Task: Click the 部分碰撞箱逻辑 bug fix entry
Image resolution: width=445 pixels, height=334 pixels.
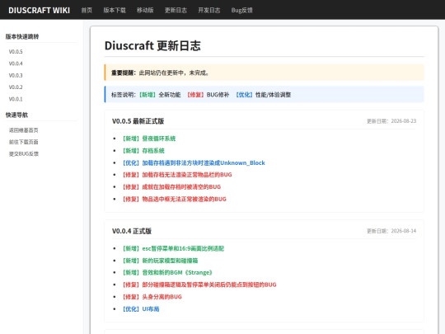Action: tap(199, 285)
